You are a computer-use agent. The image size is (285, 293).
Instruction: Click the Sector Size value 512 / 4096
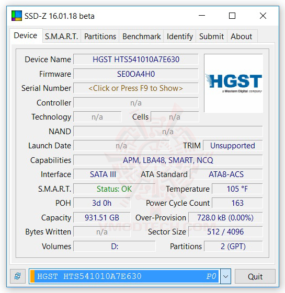click(225, 232)
